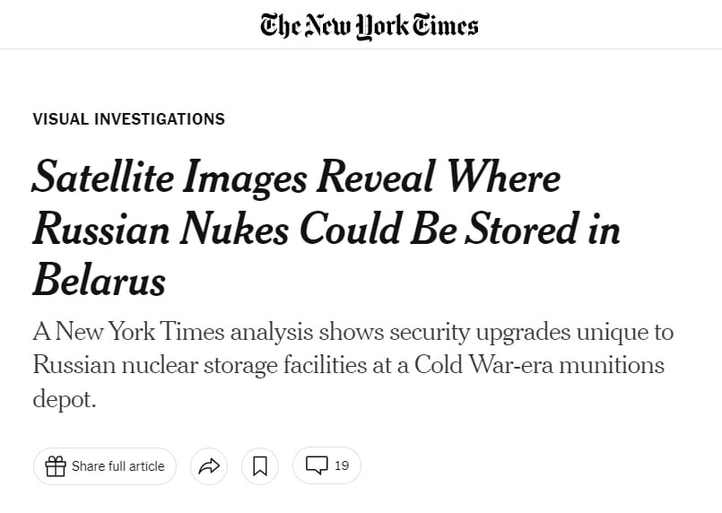
Task: Click the summary line starting "Russian nuclear storage"
Action: (x=348, y=366)
